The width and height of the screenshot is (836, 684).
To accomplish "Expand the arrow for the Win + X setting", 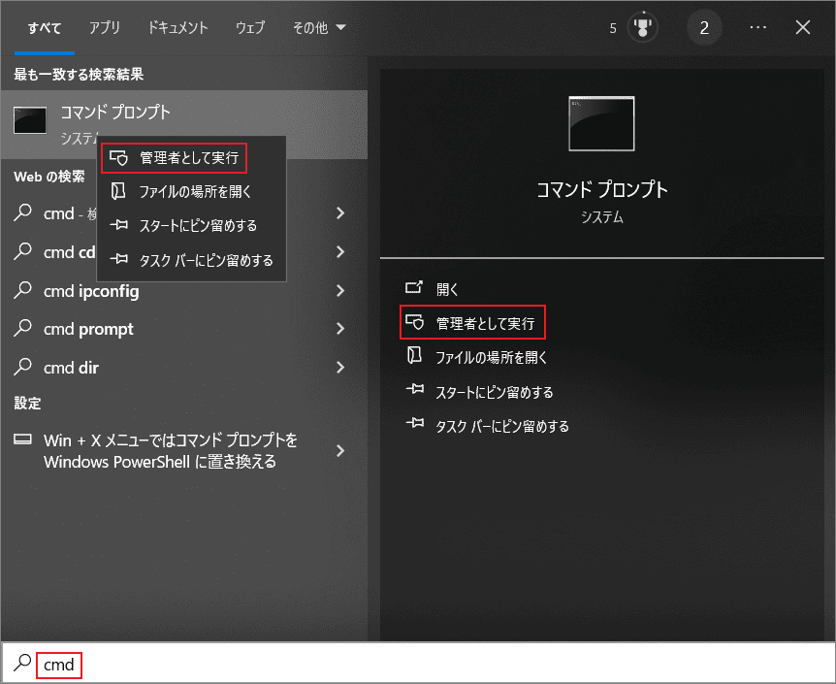I will [x=340, y=451].
